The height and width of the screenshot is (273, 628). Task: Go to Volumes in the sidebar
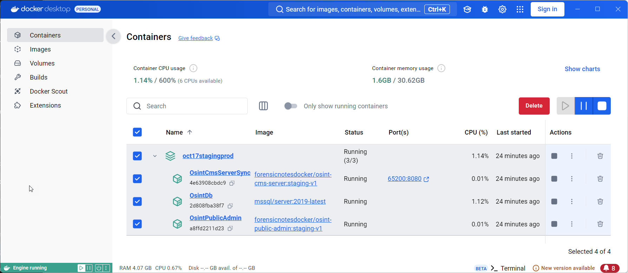55,63
